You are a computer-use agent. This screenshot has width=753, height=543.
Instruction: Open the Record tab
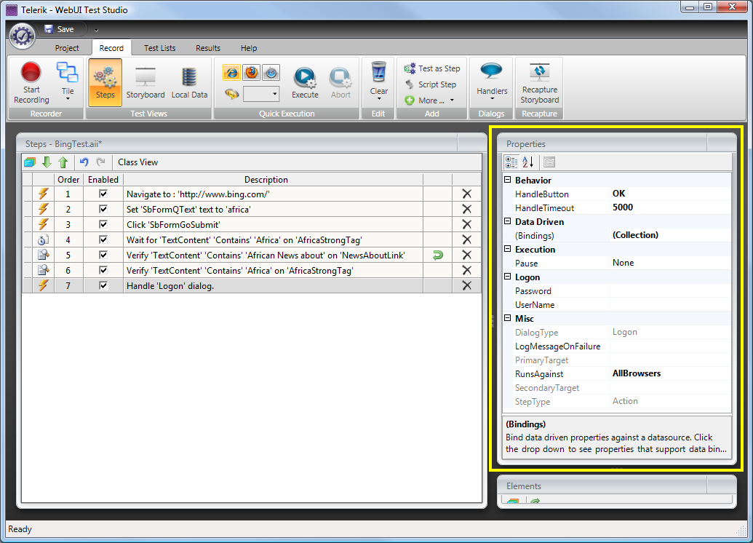click(111, 48)
